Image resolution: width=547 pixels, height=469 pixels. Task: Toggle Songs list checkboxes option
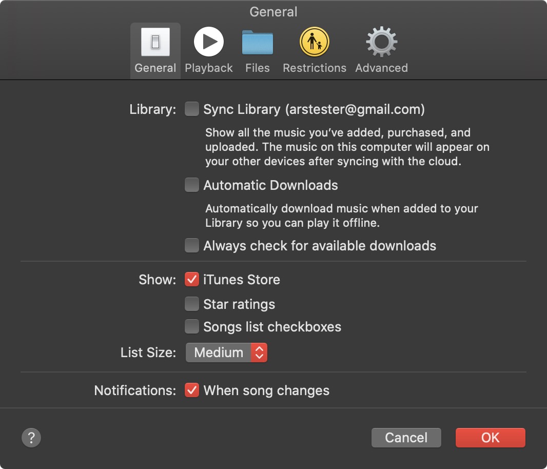(192, 327)
